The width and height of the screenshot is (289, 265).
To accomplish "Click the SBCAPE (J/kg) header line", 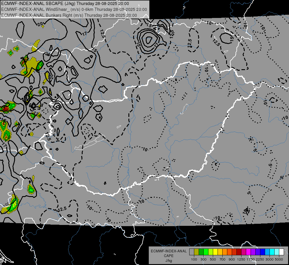I will tap(65, 4).
